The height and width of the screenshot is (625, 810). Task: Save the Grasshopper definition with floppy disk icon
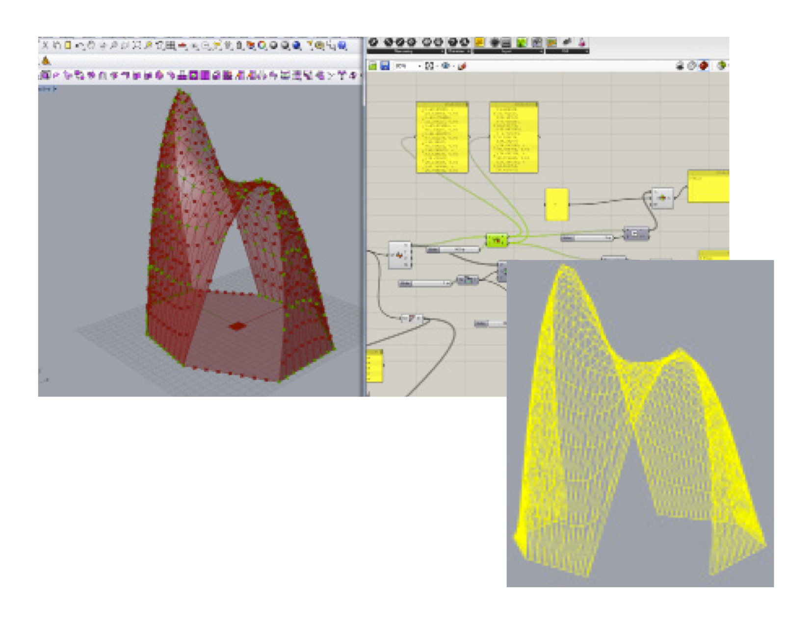(x=385, y=66)
